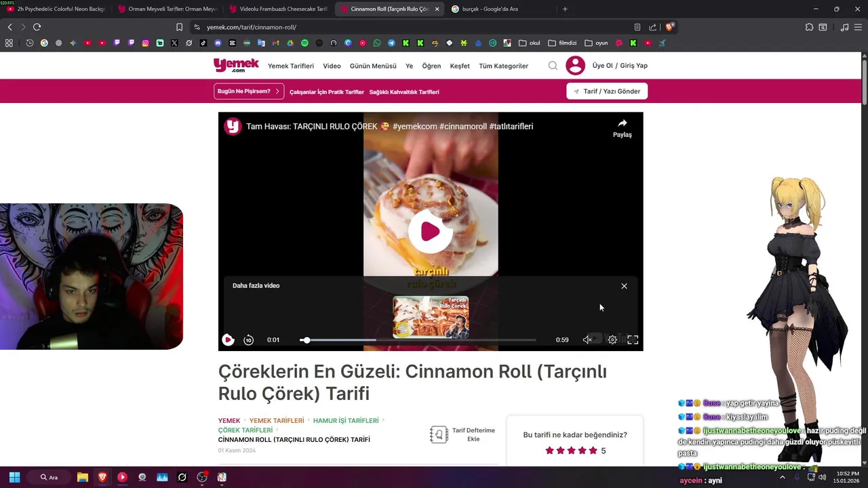Open the Telegram bookmark icon

tap(391, 43)
